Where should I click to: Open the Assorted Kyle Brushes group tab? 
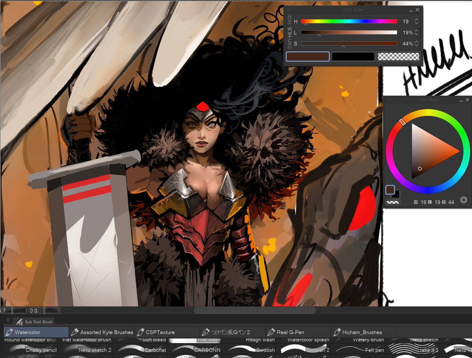coord(101,332)
